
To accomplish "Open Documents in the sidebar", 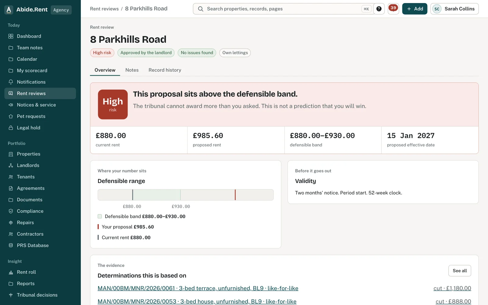I will point(40,200).
